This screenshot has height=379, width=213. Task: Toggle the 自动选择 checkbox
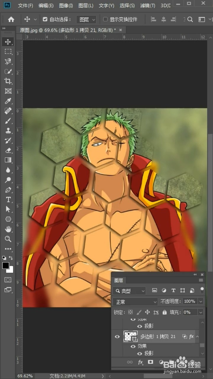click(x=45, y=20)
